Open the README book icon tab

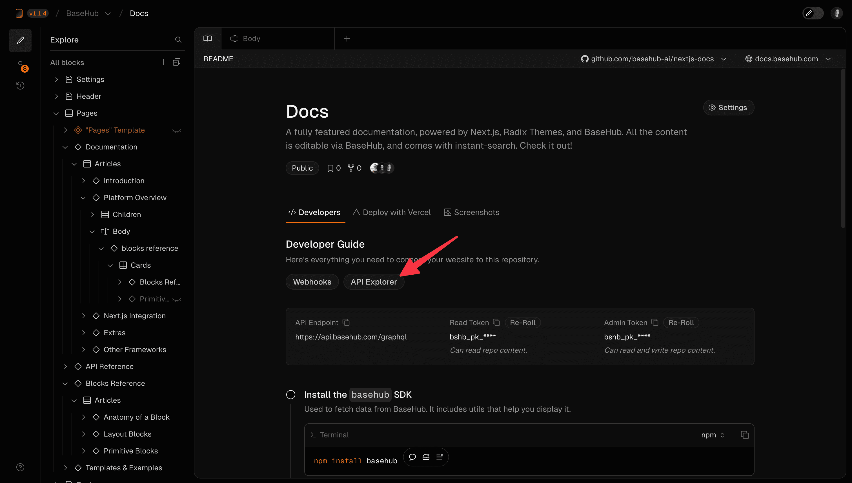(208, 39)
